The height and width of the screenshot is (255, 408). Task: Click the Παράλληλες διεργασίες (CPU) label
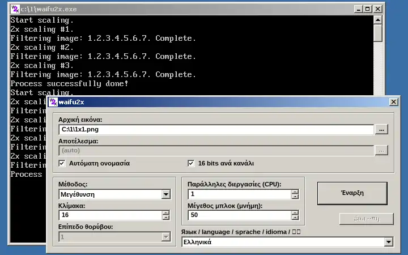235,184
